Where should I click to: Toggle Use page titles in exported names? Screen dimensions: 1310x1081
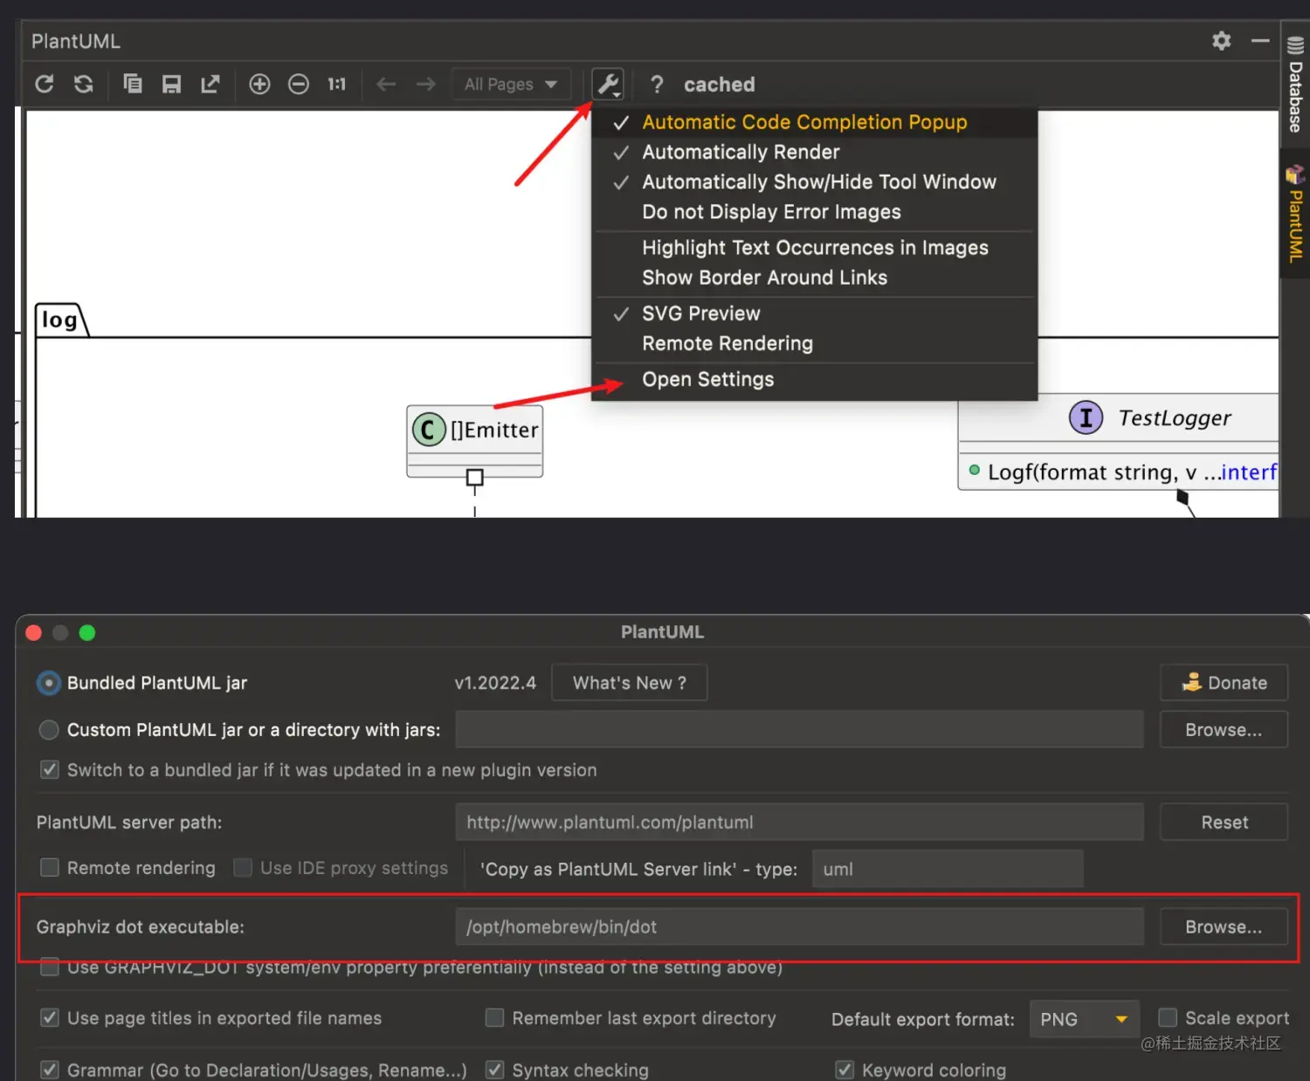pos(50,1018)
